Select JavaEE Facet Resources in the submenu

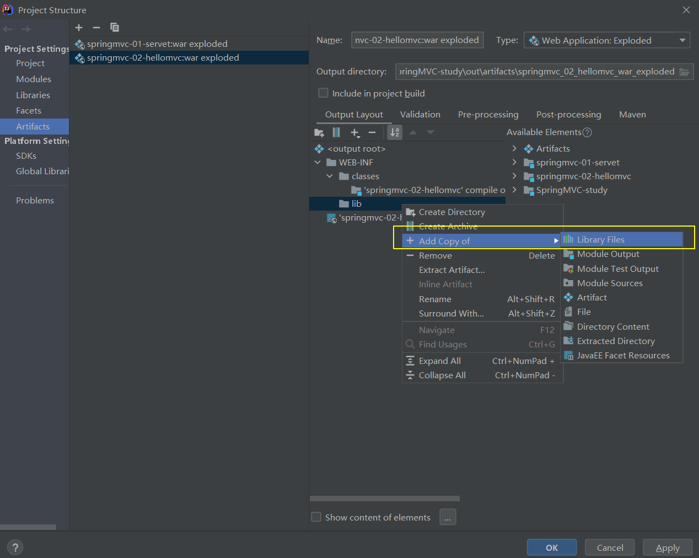coord(622,356)
